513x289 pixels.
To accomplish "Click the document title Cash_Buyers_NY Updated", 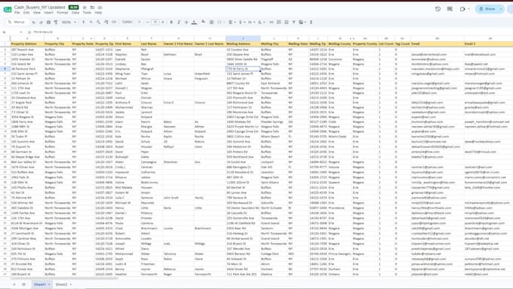I will 40,8.
